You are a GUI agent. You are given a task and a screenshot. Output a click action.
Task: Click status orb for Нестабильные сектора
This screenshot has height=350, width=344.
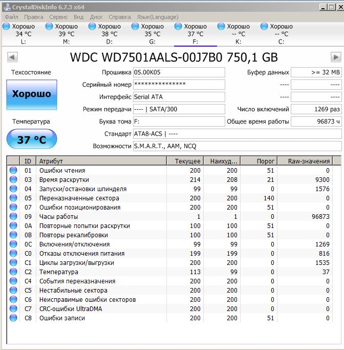tap(13, 290)
